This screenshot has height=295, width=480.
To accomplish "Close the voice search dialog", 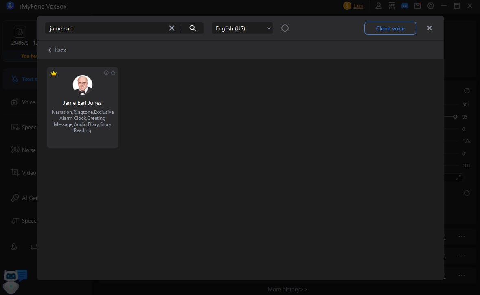I will coord(430,28).
